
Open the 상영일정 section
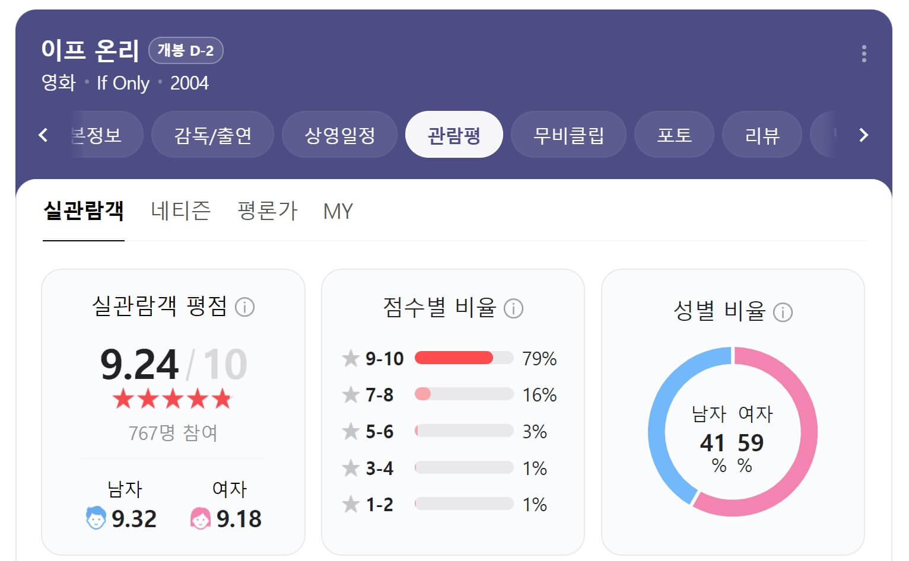339,135
